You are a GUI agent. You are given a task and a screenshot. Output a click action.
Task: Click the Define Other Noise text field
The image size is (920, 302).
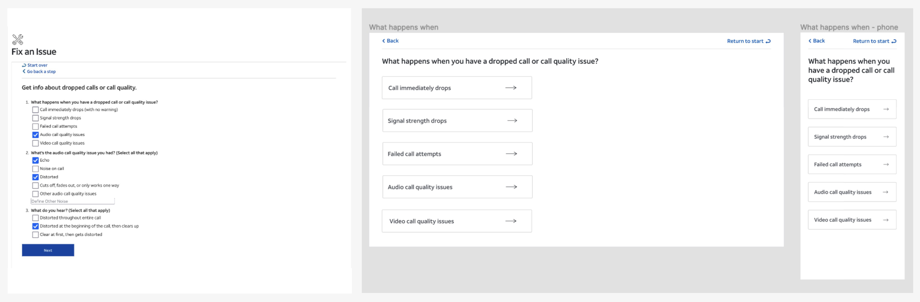coord(72,201)
